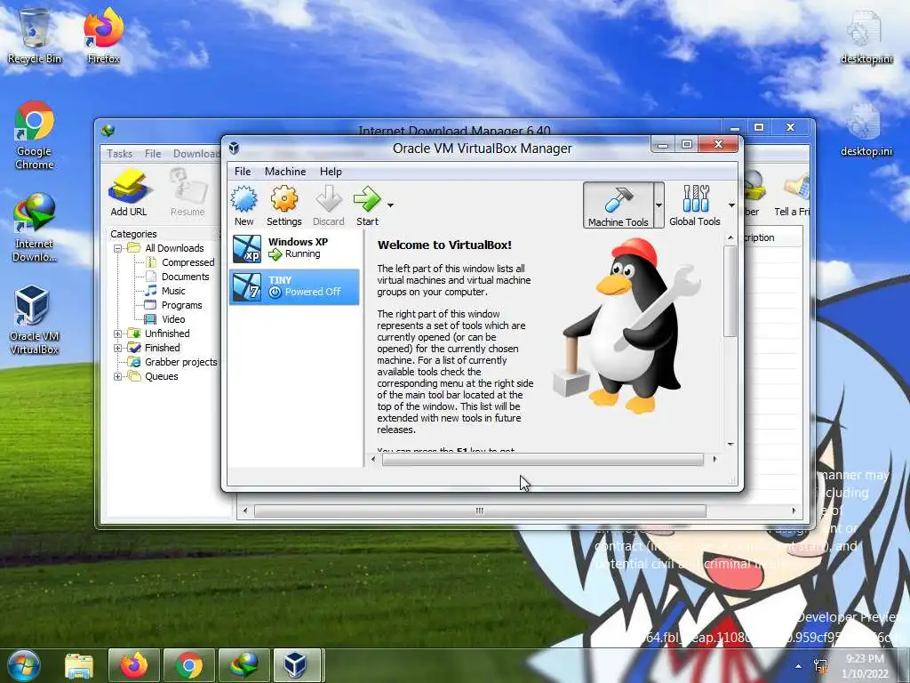The image size is (910, 683).
Task: Open the Machine menu in VirtualBox
Action: tap(285, 172)
